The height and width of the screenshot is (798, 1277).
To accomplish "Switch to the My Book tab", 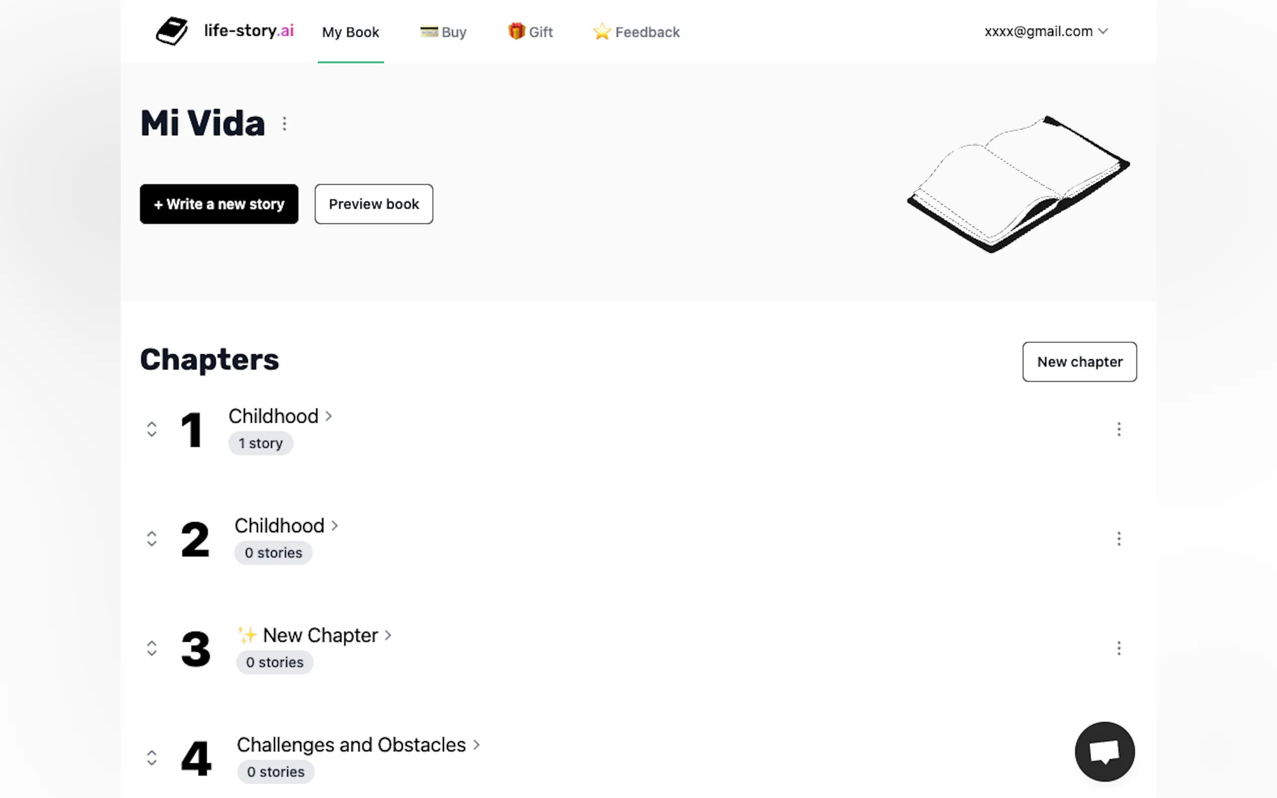I will click(x=350, y=32).
